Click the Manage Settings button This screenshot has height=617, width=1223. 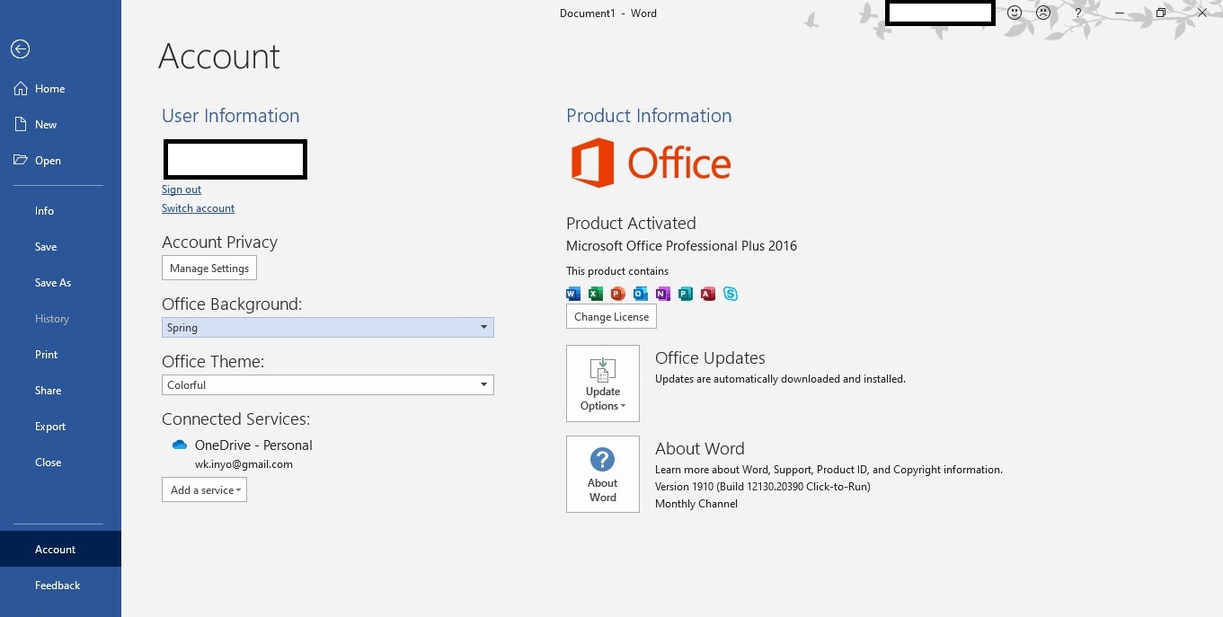click(209, 269)
